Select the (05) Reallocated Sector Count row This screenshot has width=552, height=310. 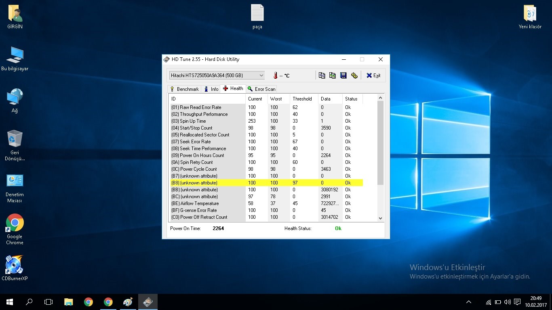click(266, 135)
